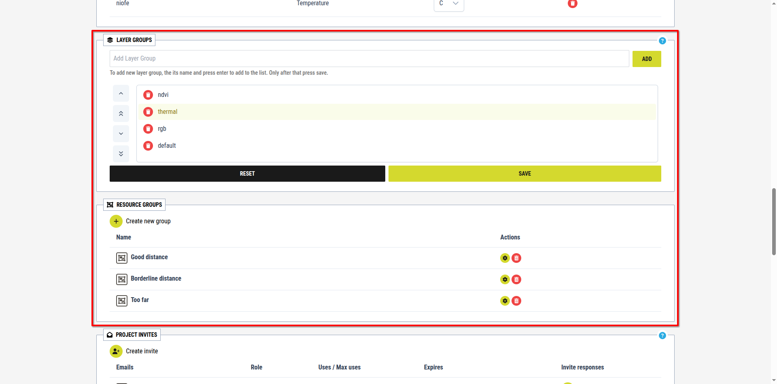The image size is (777, 384).
Task: Select the thermal layer group row
Action: tap(397, 112)
